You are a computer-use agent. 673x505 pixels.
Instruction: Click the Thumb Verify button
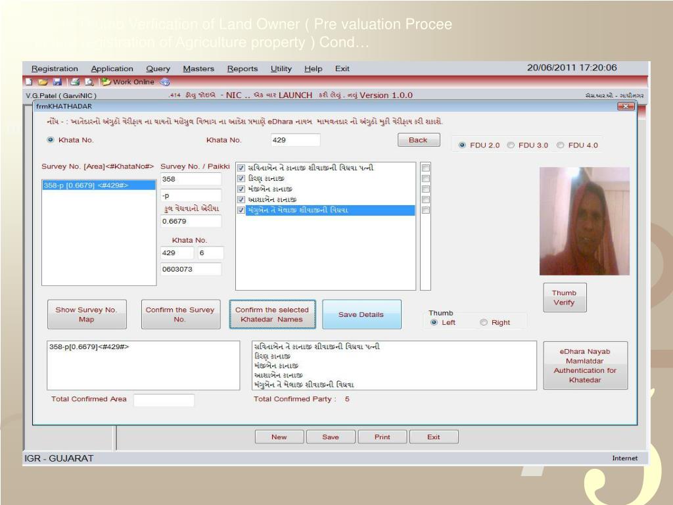click(565, 298)
